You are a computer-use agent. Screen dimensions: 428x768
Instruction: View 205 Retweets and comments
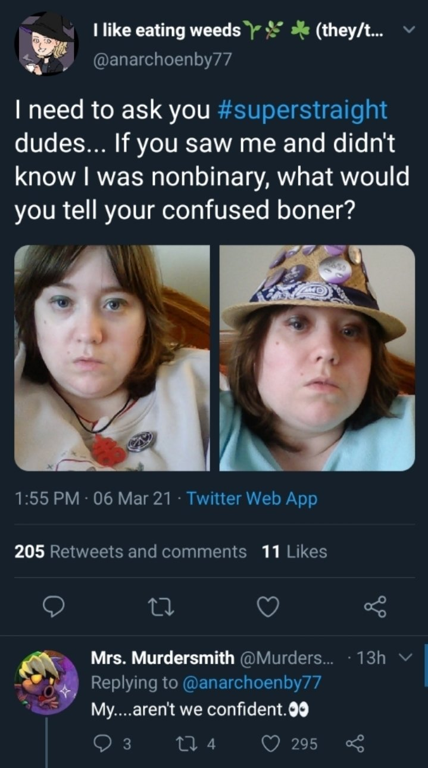coord(130,552)
